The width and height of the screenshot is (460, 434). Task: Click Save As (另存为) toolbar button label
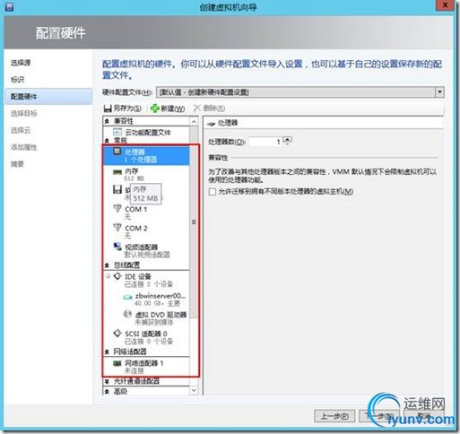coord(127,108)
